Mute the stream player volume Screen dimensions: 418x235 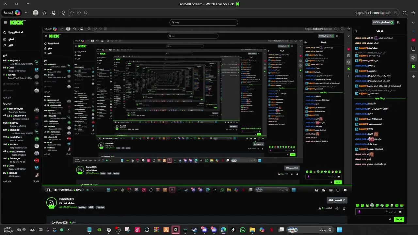pos(56,190)
